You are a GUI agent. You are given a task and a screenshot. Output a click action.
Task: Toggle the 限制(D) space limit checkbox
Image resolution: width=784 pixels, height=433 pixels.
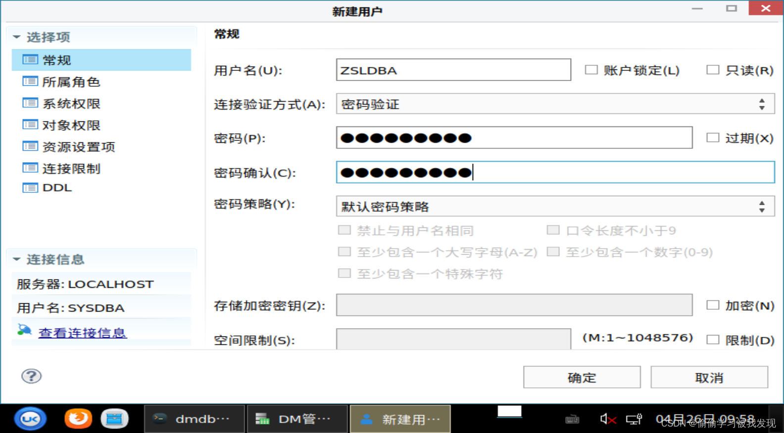[713, 340]
